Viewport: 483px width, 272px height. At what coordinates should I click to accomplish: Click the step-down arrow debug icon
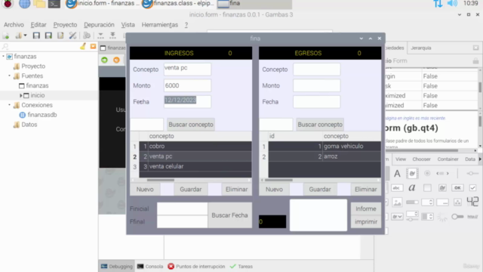point(100,36)
